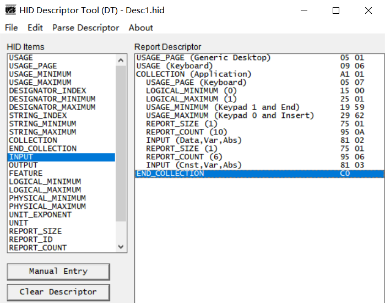Image resolution: width=385 pixels, height=303 pixels.
Task: Select STRING_MINIMUM item
Action: [x=61, y=124]
